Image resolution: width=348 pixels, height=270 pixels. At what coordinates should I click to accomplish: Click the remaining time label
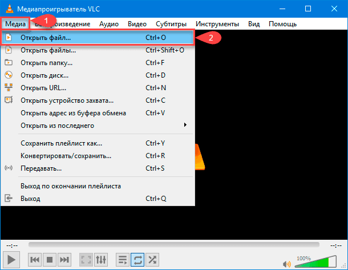[336, 245]
